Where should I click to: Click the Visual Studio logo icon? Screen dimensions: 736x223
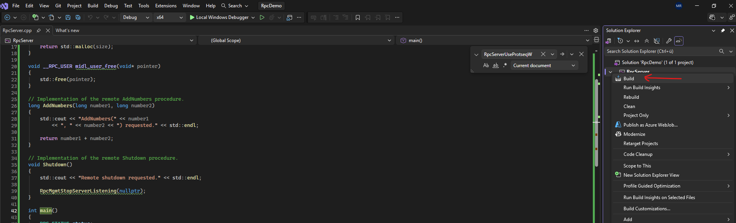pos(4,6)
